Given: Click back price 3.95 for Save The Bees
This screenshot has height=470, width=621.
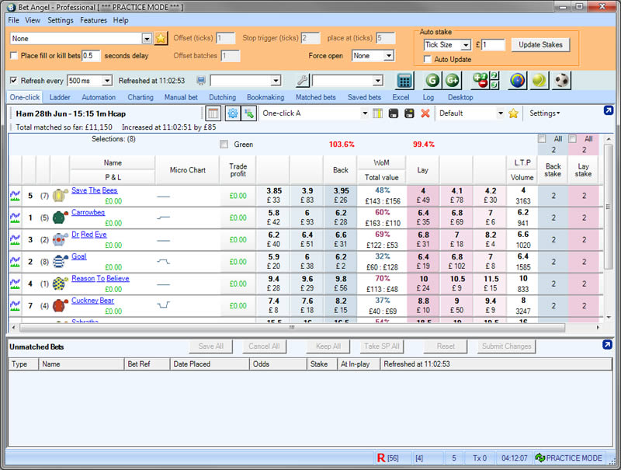Looking at the screenshot, I should point(341,196).
